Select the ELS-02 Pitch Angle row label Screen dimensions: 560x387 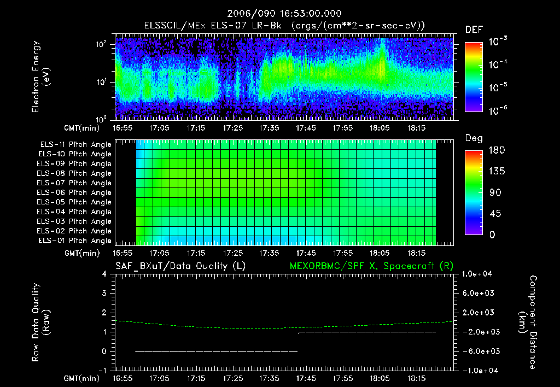click(x=74, y=231)
